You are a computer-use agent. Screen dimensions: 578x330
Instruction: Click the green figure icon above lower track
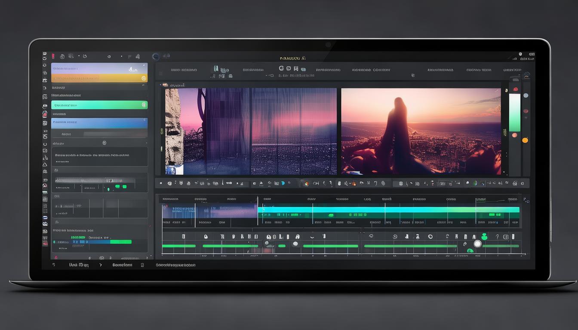coord(484,237)
